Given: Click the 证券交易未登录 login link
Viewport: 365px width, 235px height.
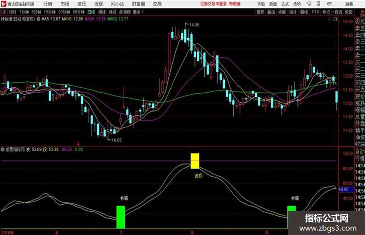Looking at the screenshot, I should pos(214,4).
